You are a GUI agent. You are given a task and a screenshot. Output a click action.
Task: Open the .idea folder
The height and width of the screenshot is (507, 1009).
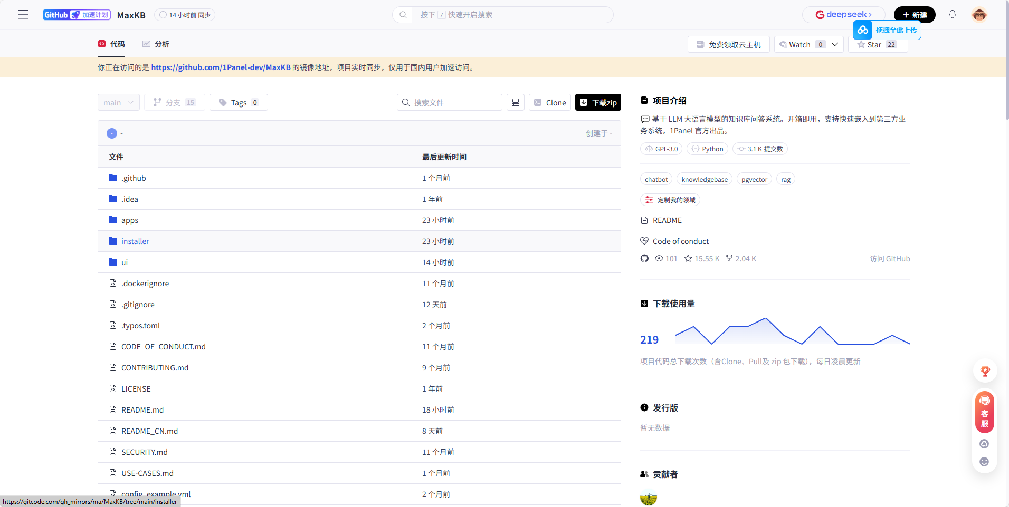point(130,199)
